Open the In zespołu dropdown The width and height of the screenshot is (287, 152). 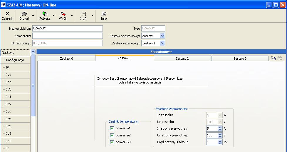click(x=220, y=115)
